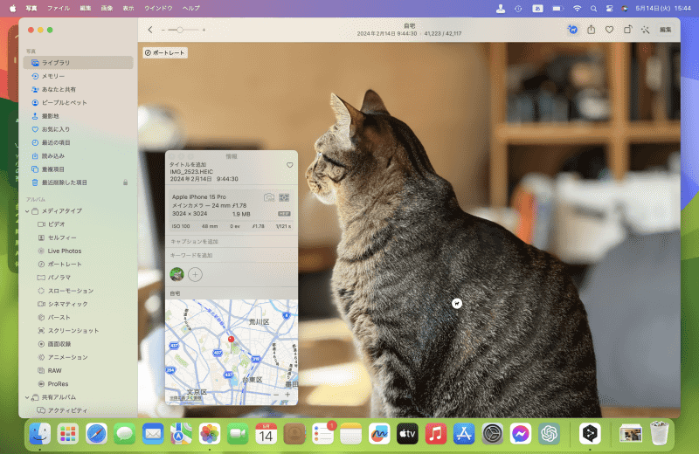Screen dimensions: 699x454
Task: Zoom out the Info panel map with minus
Action: 276,395
